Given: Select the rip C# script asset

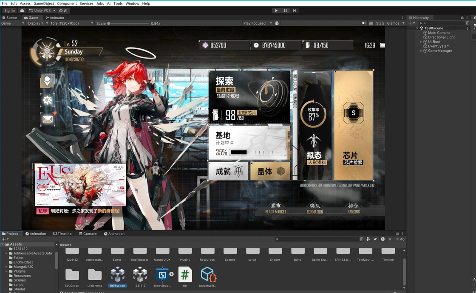Looking at the screenshot, I should (x=185, y=277).
